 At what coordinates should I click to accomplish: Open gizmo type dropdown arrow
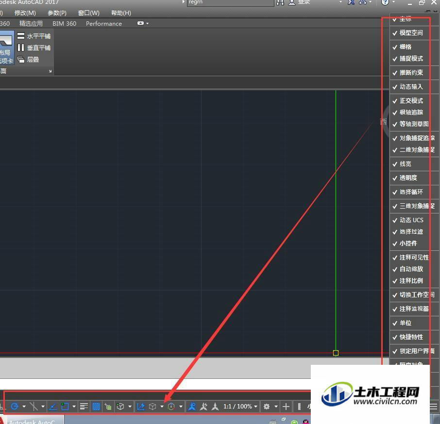pos(181,407)
